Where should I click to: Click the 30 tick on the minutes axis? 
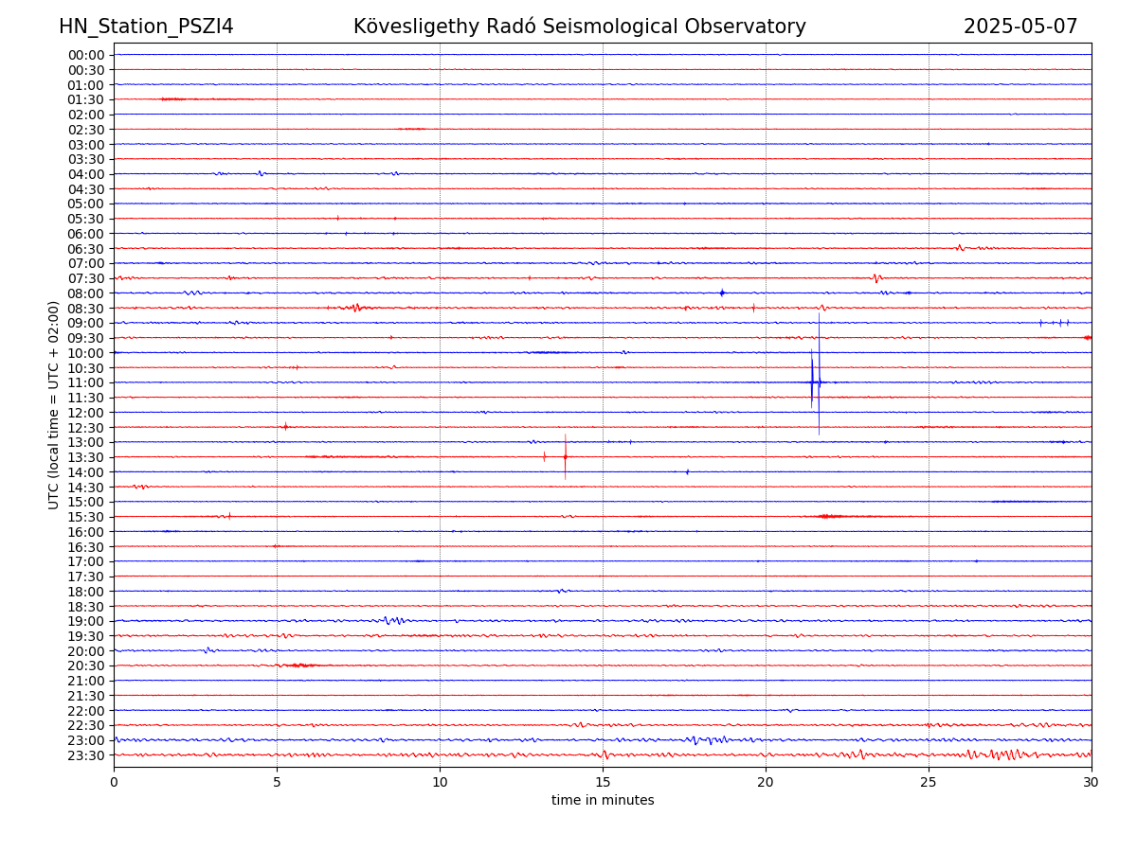click(x=1092, y=782)
